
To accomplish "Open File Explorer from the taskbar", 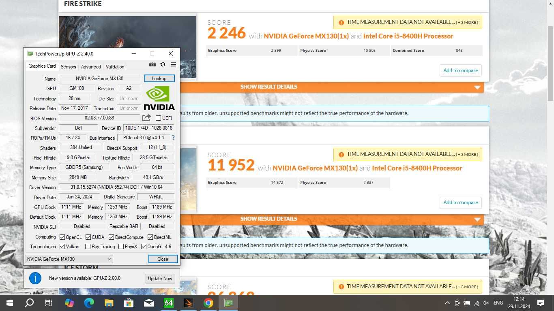I will coord(109,302).
